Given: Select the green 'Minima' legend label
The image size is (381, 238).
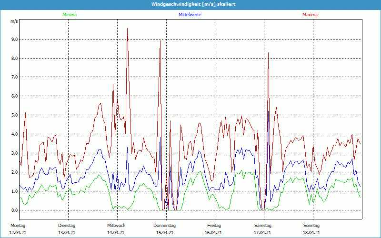Looking at the screenshot, I should pos(70,15).
